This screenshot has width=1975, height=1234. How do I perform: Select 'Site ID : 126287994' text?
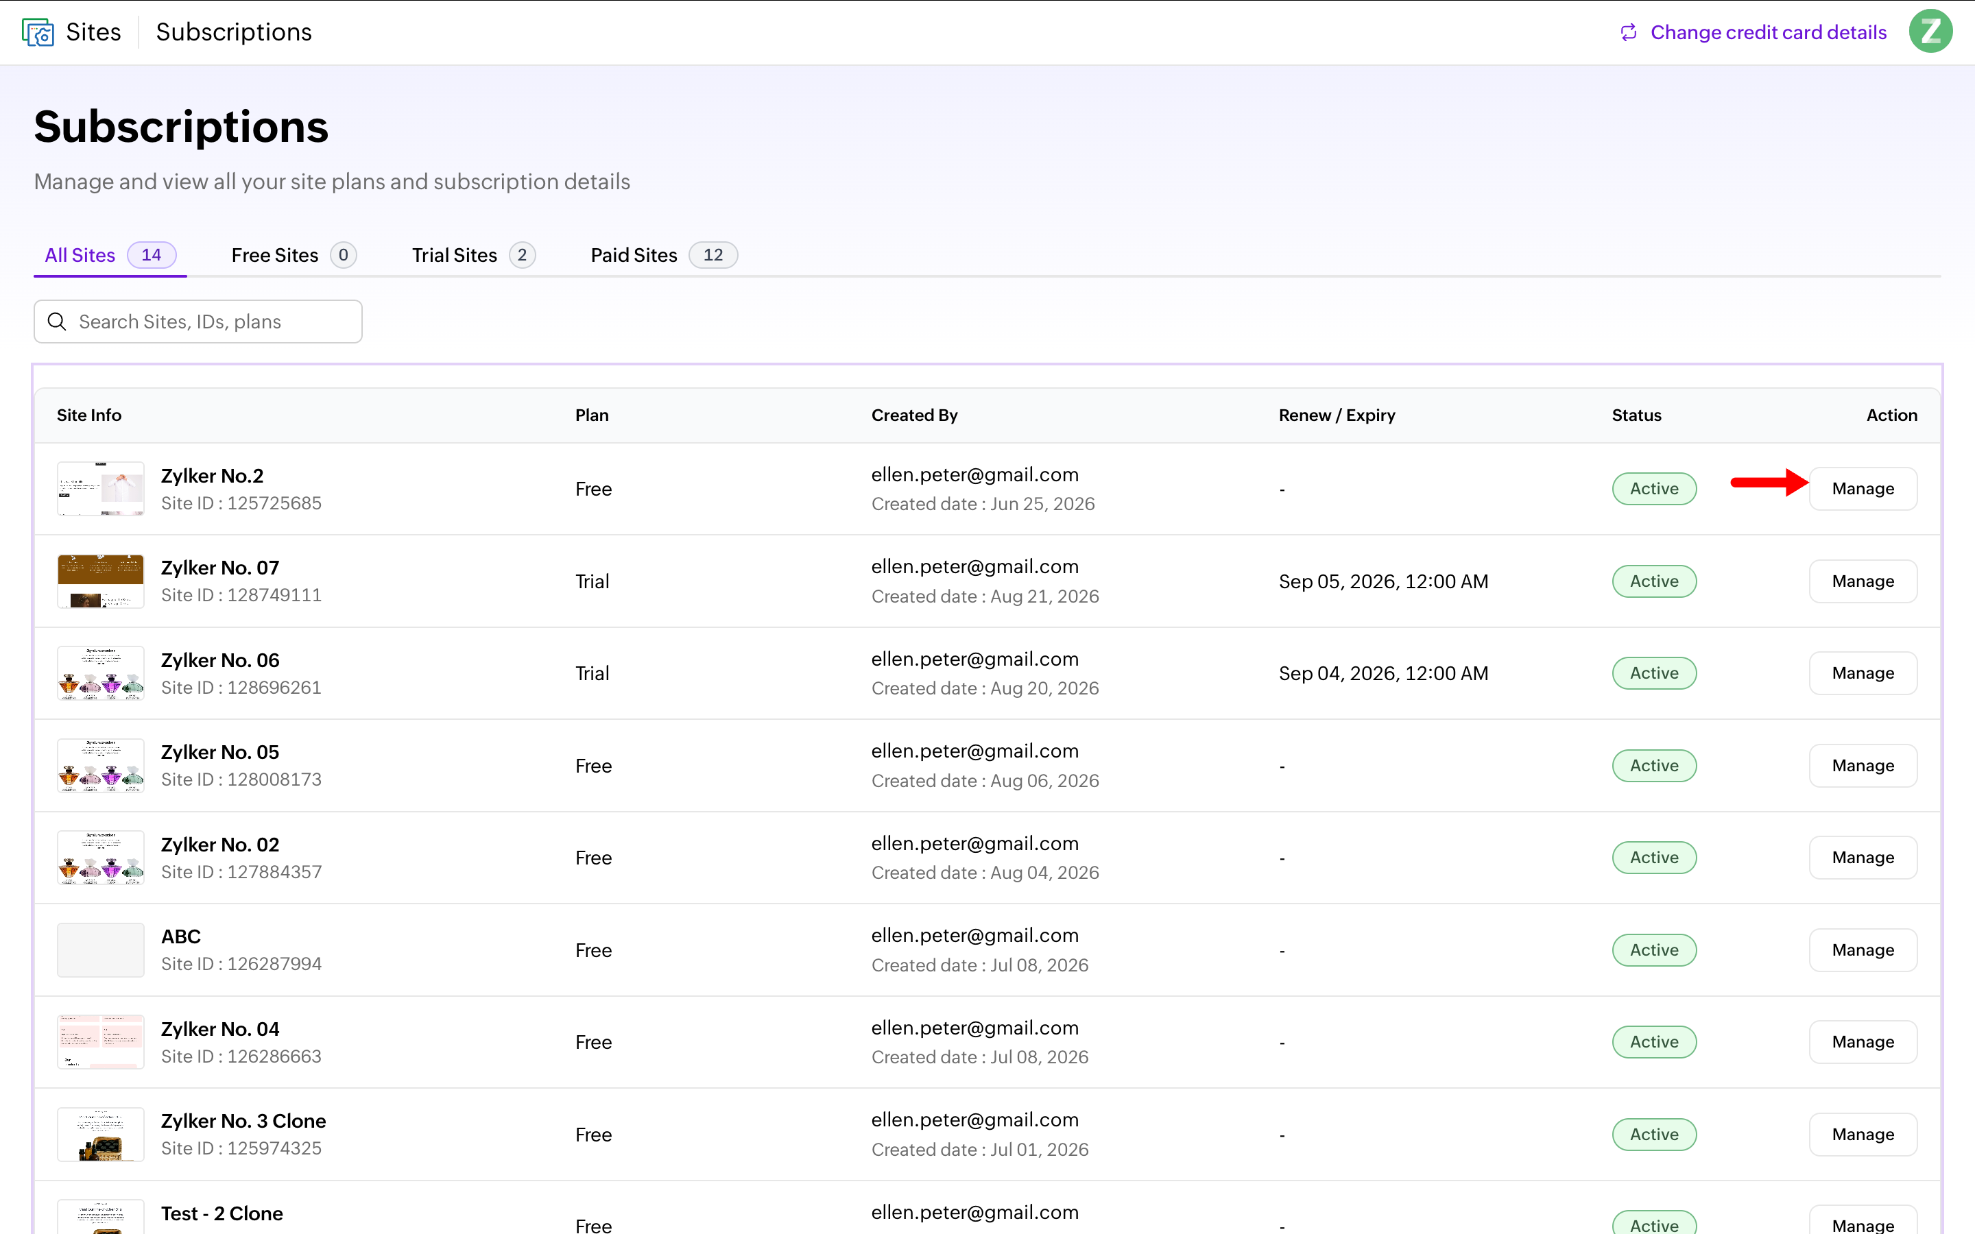(x=241, y=964)
